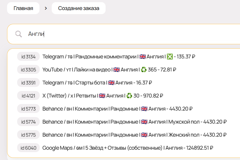
Task: Click the id 4121 badge
Action: point(28,96)
